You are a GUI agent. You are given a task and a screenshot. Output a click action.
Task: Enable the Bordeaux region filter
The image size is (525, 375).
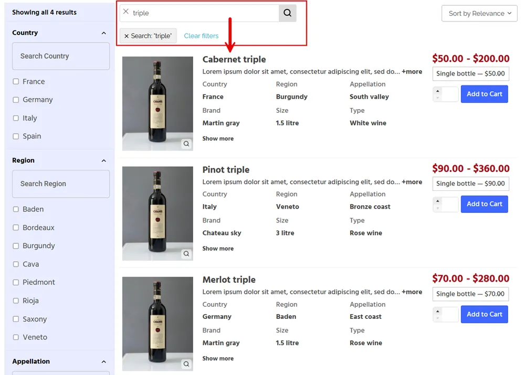click(x=16, y=228)
